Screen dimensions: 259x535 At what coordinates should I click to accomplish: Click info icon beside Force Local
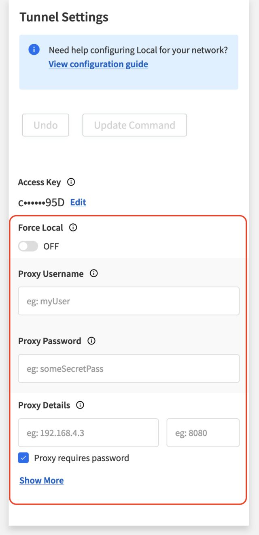coord(73,228)
